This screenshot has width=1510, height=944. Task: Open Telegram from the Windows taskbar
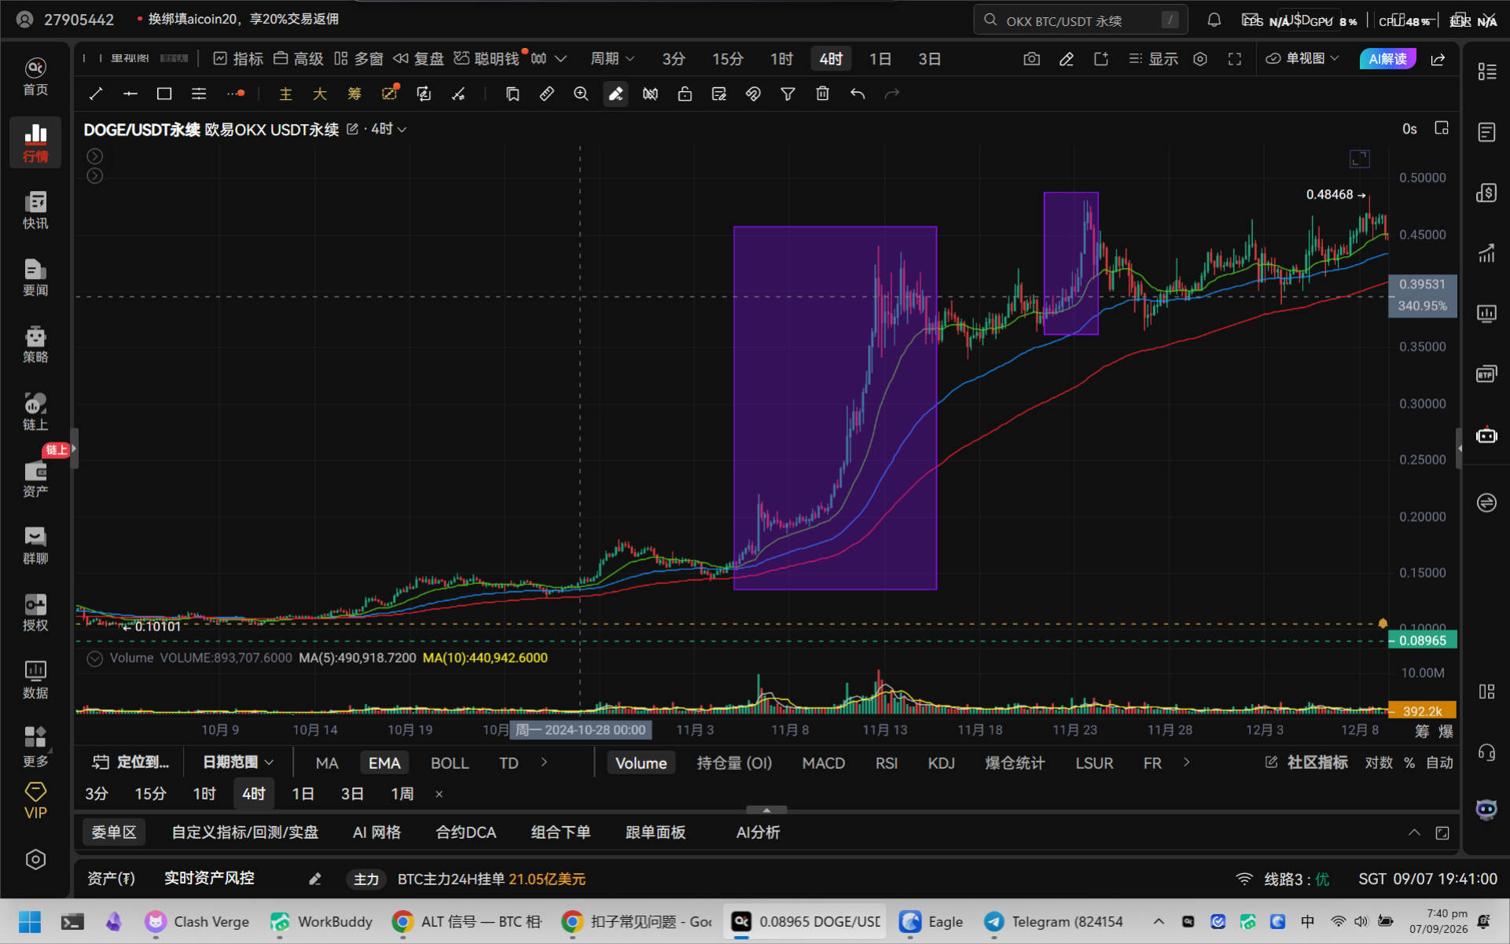coord(1053,922)
